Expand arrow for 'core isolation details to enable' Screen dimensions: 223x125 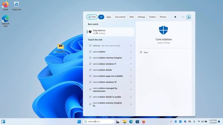[x=131, y=97]
